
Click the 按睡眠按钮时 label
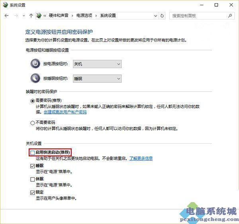(x=56, y=78)
